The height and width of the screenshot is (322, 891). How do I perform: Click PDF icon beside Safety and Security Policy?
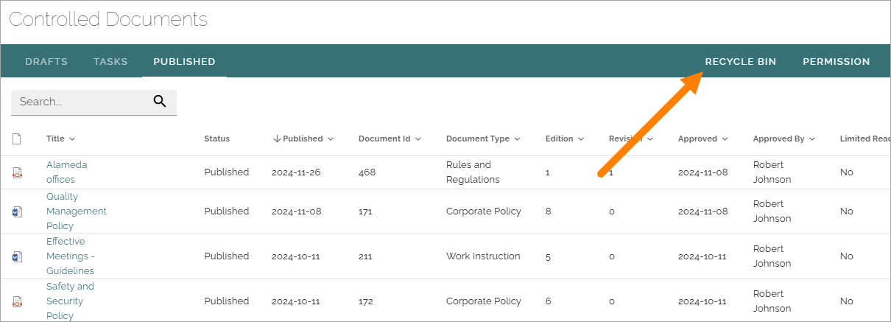pyautogui.click(x=17, y=301)
